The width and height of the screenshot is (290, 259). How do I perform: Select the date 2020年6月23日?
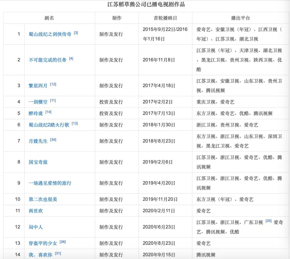click(x=159, y=227)
